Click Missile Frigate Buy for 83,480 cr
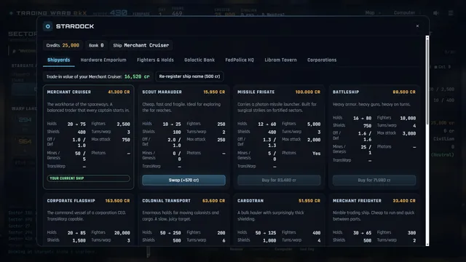 279,180
